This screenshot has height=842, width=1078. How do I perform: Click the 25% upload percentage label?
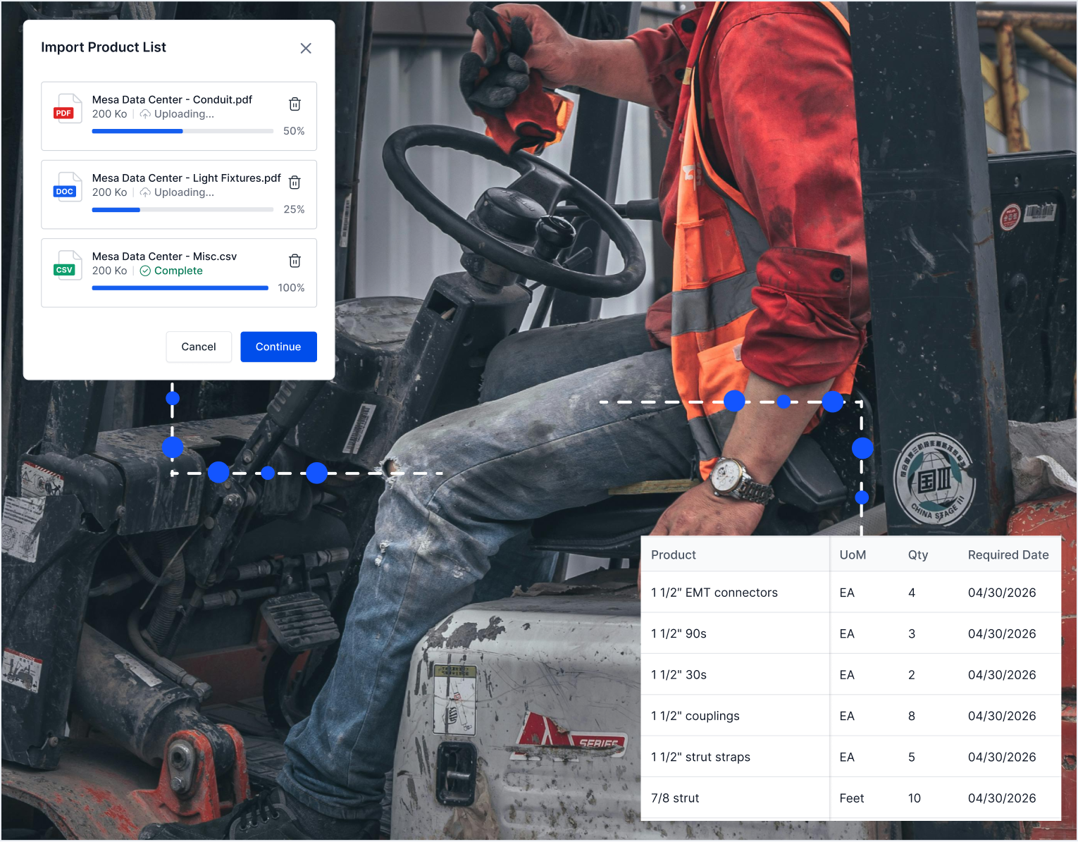294,209
